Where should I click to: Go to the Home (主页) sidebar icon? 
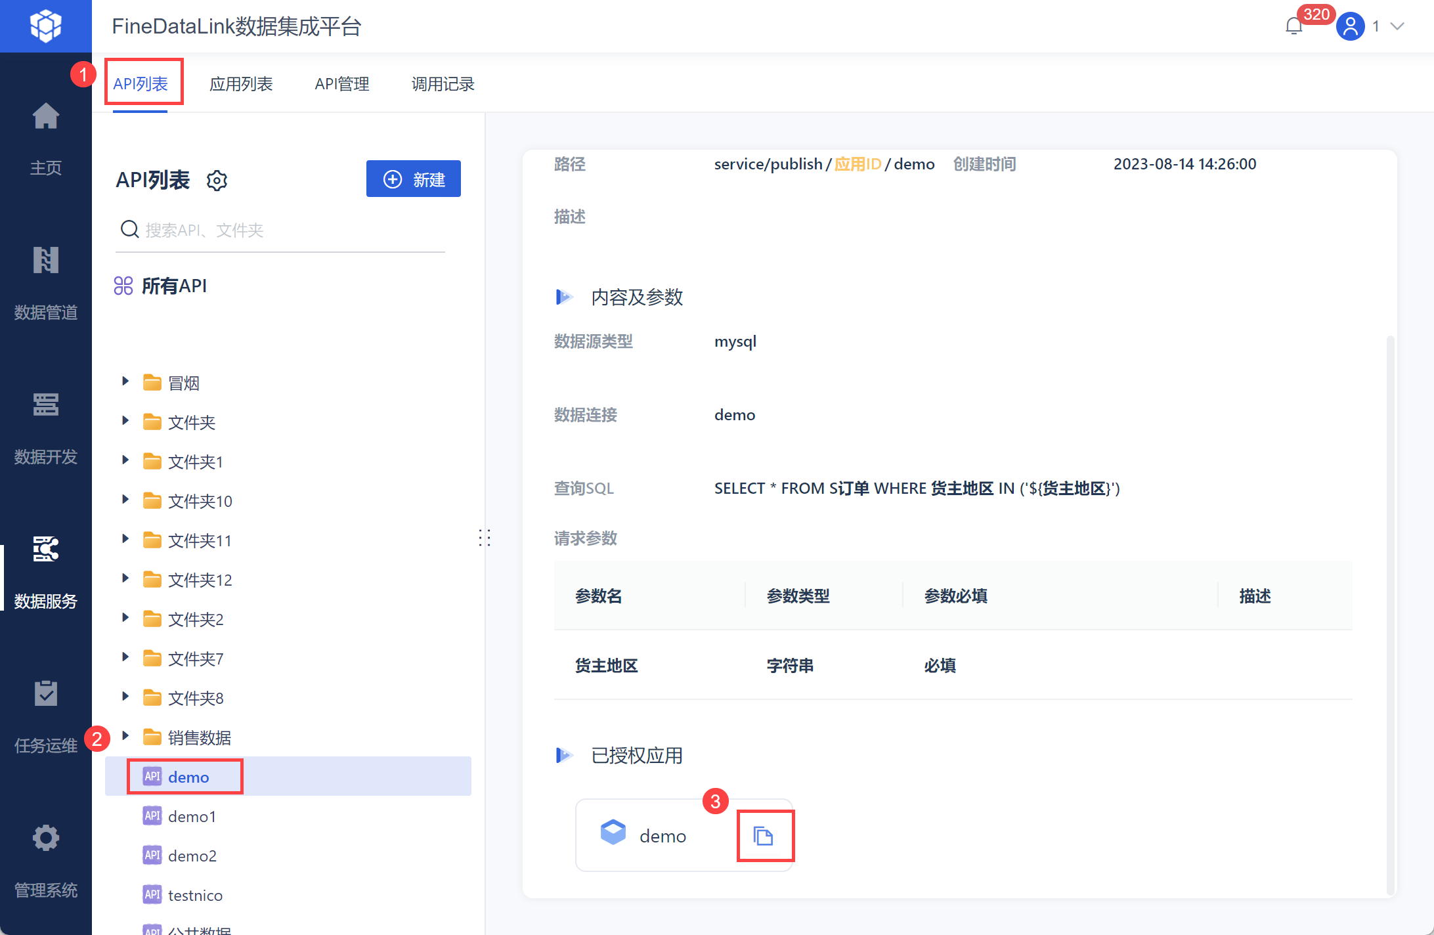(46, 117)
